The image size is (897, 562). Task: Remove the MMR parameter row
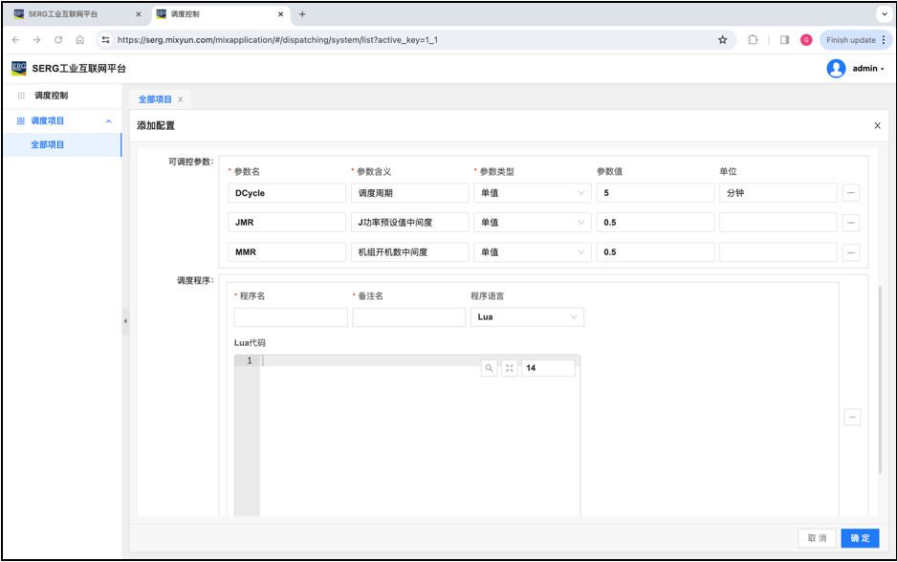(850, 252)
